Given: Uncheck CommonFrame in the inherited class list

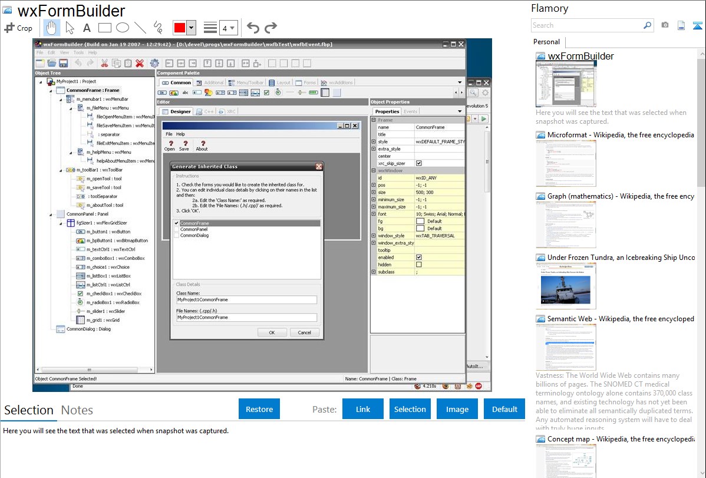Looking at the screenshot, I should pyautogui.click(x=177, y=223).
